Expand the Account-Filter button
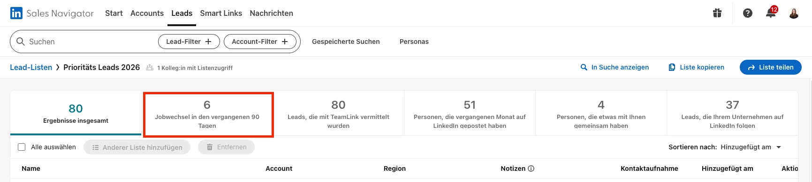The width and height of the screenshot is (812, 182). pyautogui.click(x=260, y=42)
